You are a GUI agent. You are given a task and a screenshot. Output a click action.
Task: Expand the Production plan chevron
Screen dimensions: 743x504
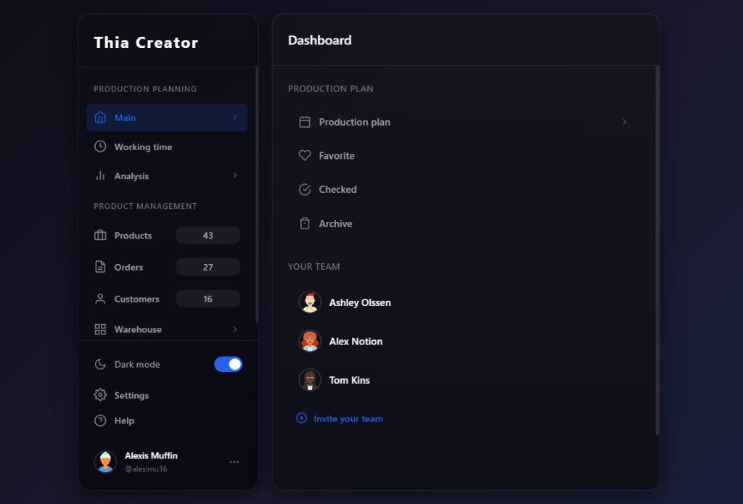pyautogui.click(x=625, y=122)
